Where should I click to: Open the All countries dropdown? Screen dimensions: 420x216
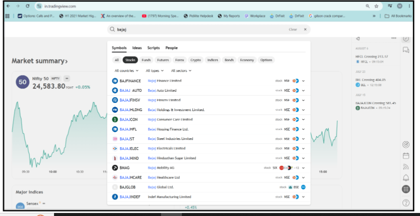click(126, 71)
